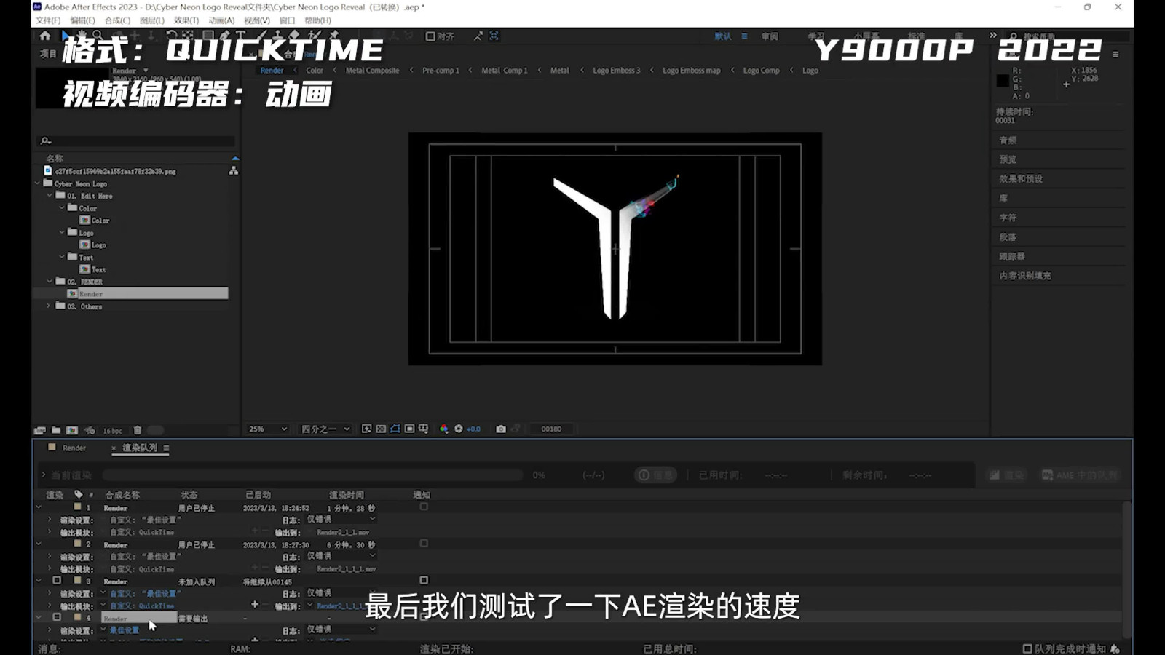Screen dimensions: 1165x655
Task: Expand the 03. Others folder
Action: [x=50, y=306]
